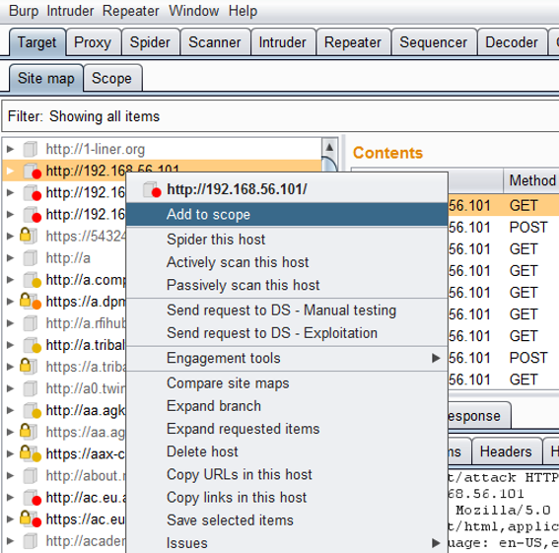559x553 pixels.
Task: Open the Issues submenu arrow
Action: click(436, 543)
